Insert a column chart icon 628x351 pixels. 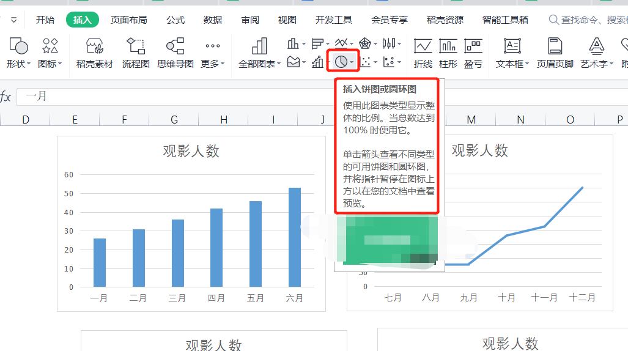(293, 43)
